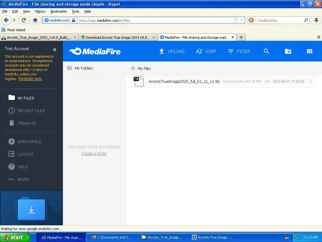Open the browser Downloads arrow icon
This screenshot has height=242, width=322.
316,20
